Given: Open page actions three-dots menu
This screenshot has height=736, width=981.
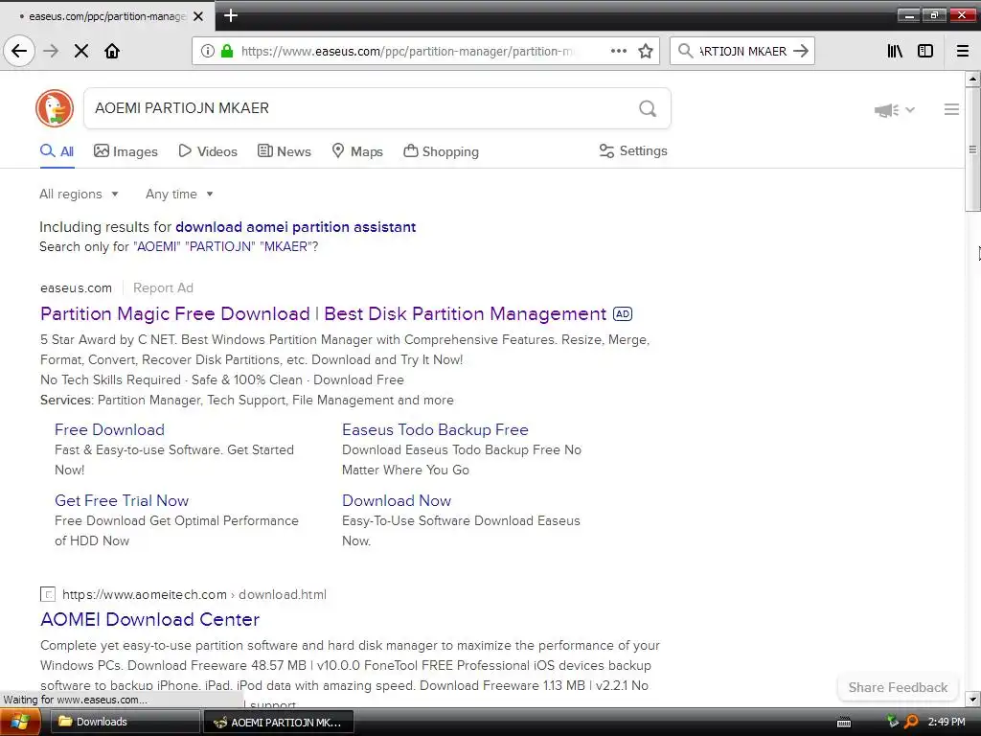Looking at the screenshot, I should [x=618, y=51].
